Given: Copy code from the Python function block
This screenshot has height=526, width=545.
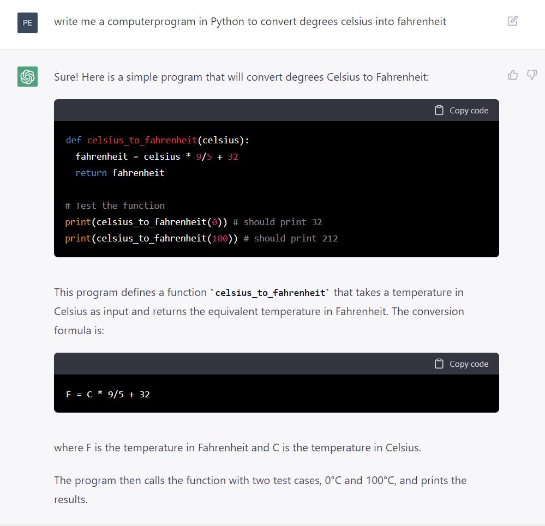Looking at the screenshot, I should coord(462,111).
